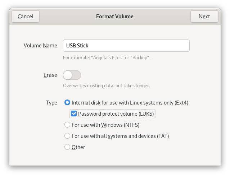Screen dimensions: 230x176
Task: Toggle the Erase switch on
Action: pos(72,75)
